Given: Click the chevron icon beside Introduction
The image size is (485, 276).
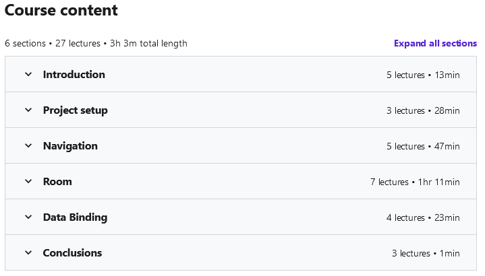Looking at the screenshot, I should [28, 75].
